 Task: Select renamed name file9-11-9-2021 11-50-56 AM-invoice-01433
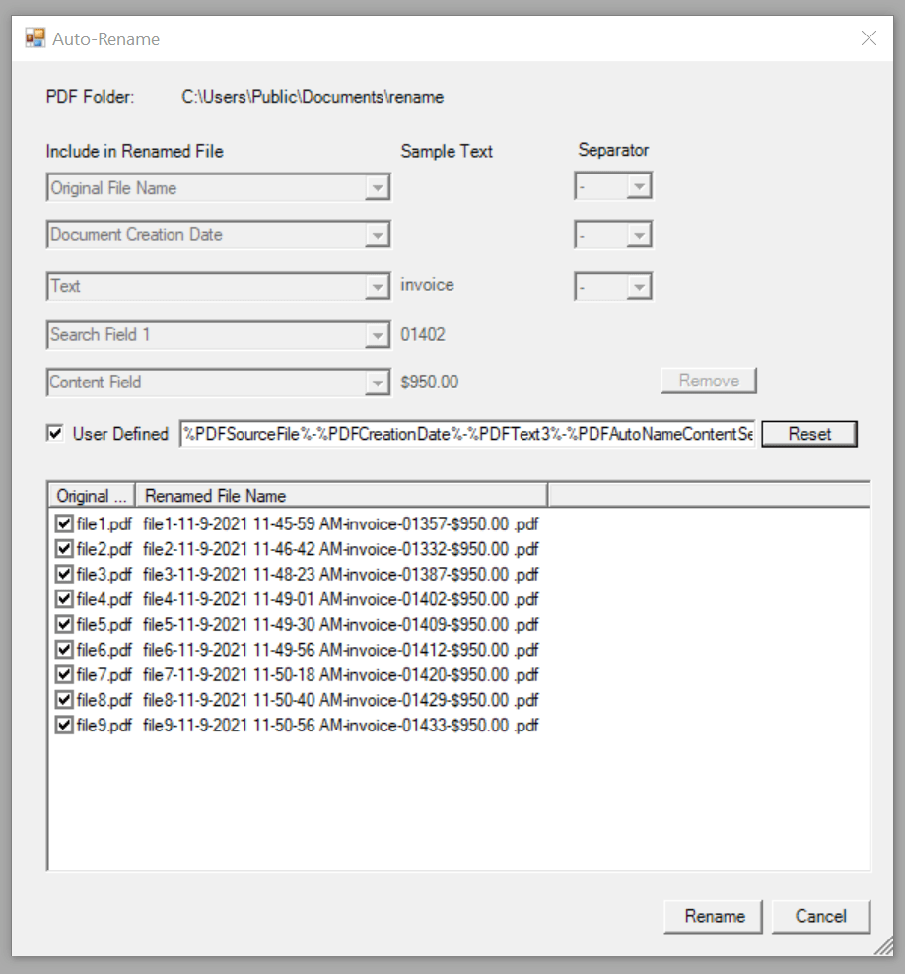pyautogui.click(x=340, y=725)
